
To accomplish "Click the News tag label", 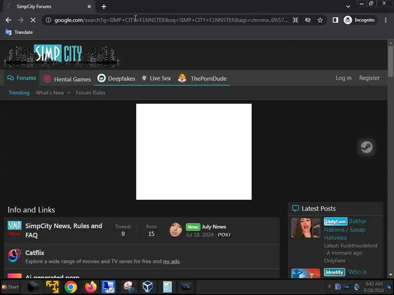I will (193, 227).
